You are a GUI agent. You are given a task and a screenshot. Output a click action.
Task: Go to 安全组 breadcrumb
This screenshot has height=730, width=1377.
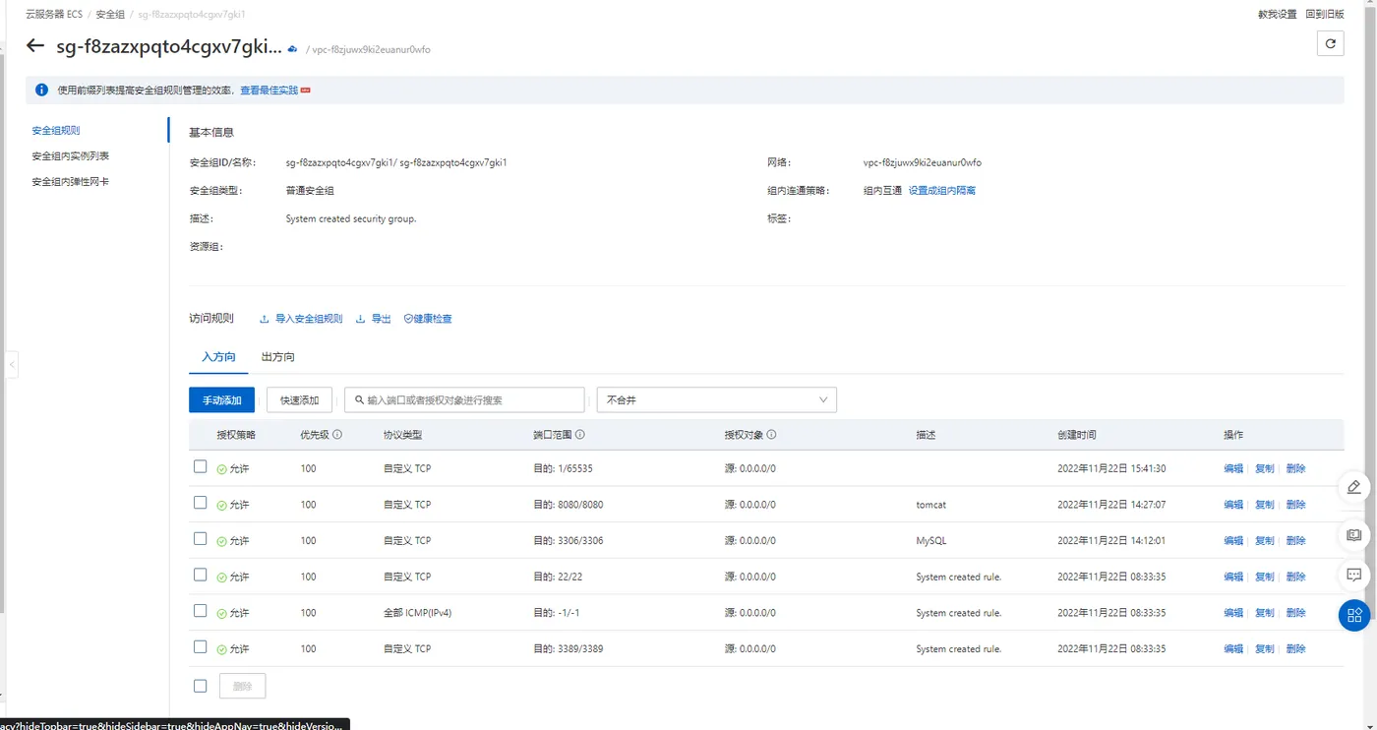(x=110, y=15)
